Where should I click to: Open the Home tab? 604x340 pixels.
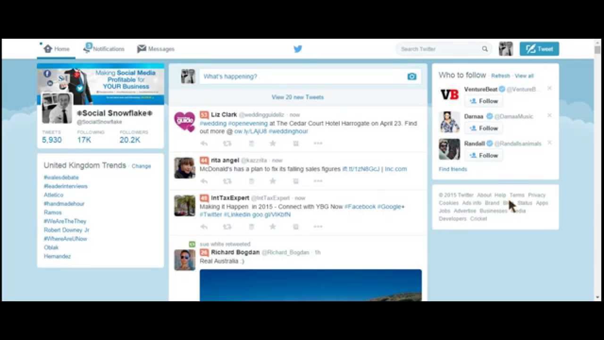coord(57,49)
